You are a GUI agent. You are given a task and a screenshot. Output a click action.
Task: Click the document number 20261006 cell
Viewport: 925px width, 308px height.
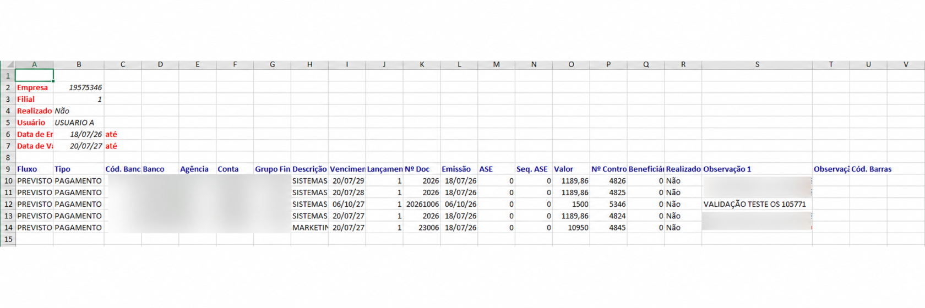point(422,204)
